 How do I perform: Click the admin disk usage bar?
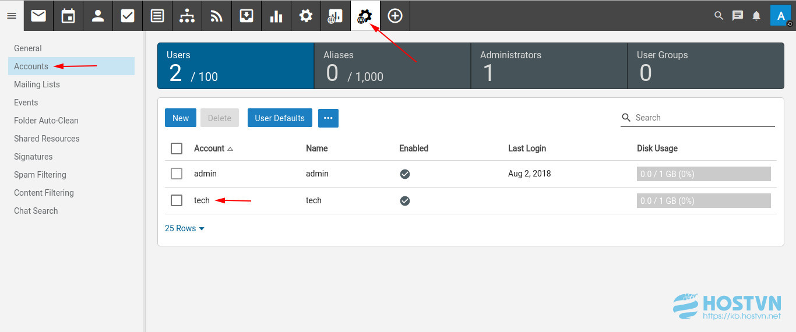[704, 174]
